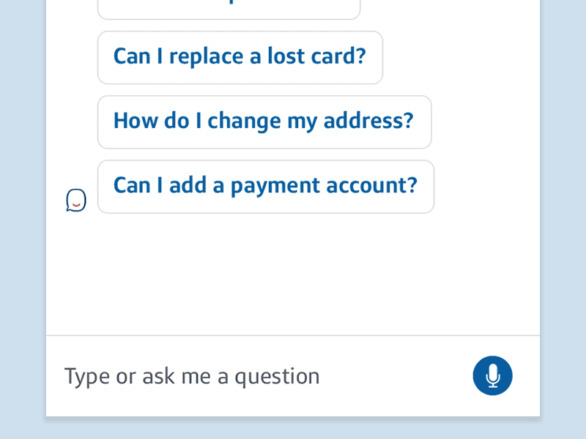Open voice search via the round microphone
Viewport: 586px width, 439px height.
click(492, 375)
